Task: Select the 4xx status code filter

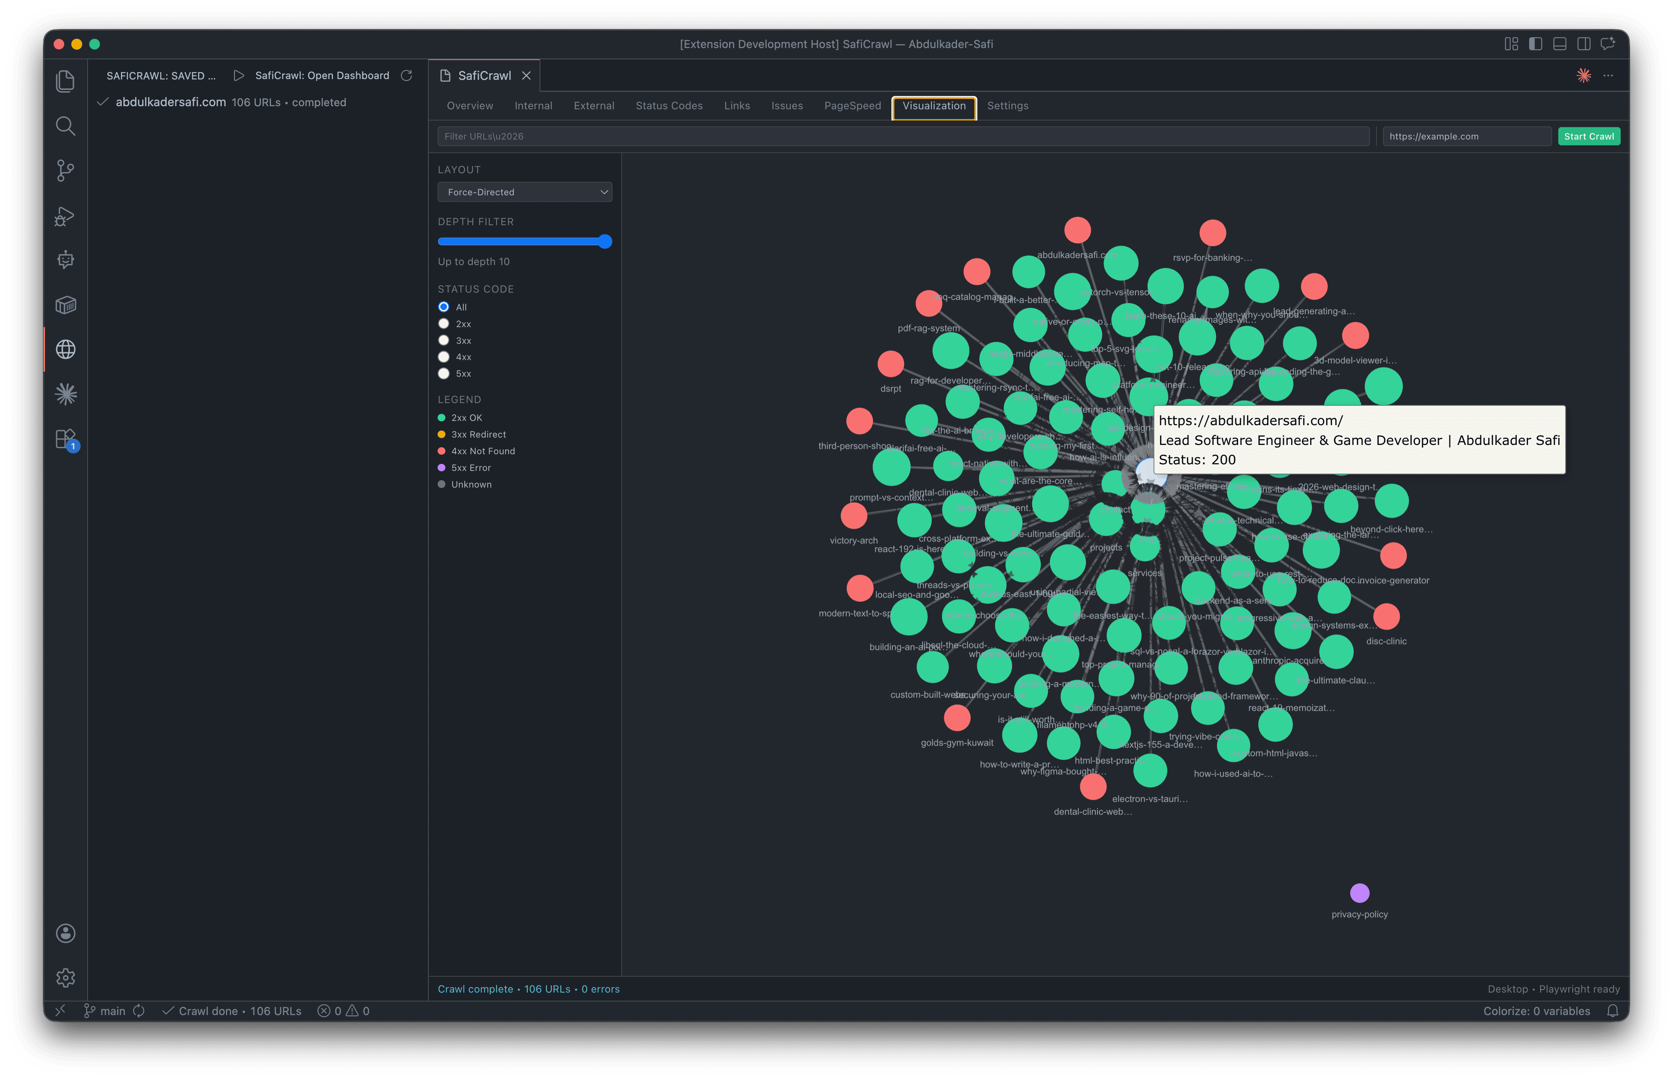Action: pyautogui.click(x=443, y=357)
